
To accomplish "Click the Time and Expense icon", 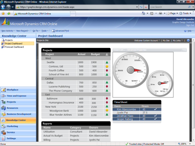I will click(x=3, y=96).
